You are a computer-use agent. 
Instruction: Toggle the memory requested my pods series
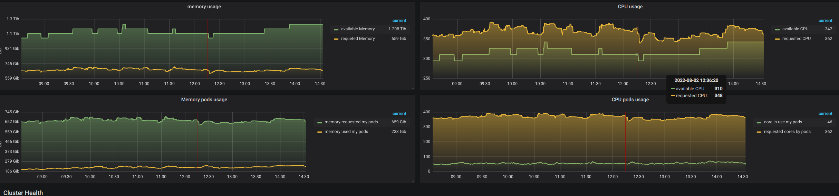pyautogui.click(x=351, y=122)
